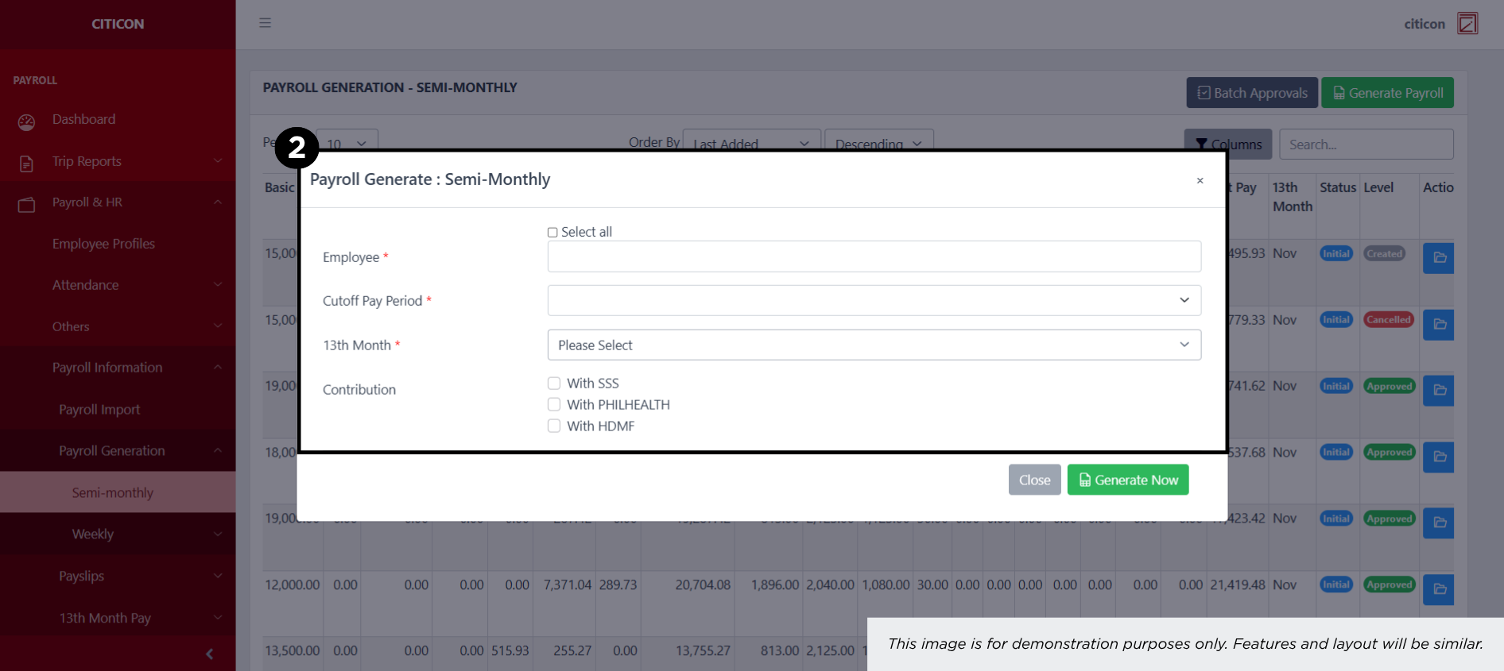This screenshot has width=1504, height=671.
Task: Expand the 13th Month Please Select dropdown
Action: [874, 345]
